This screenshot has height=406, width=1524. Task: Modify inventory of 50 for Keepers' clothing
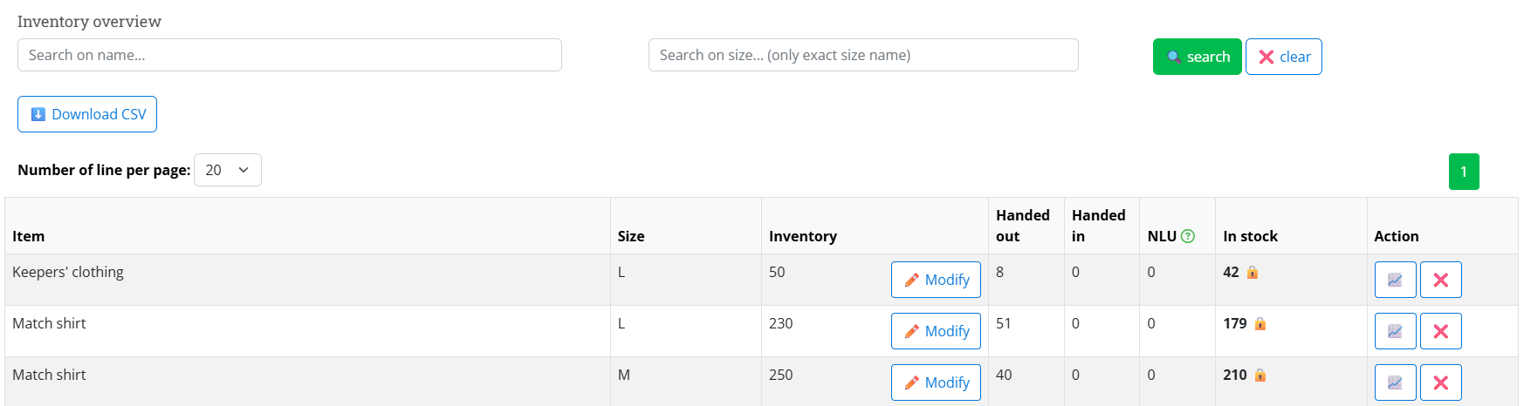click(x=936, y=280)
